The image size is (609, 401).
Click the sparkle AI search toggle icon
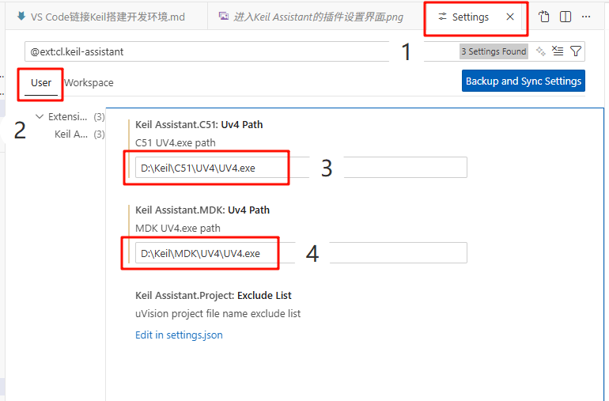coord(540,51)
